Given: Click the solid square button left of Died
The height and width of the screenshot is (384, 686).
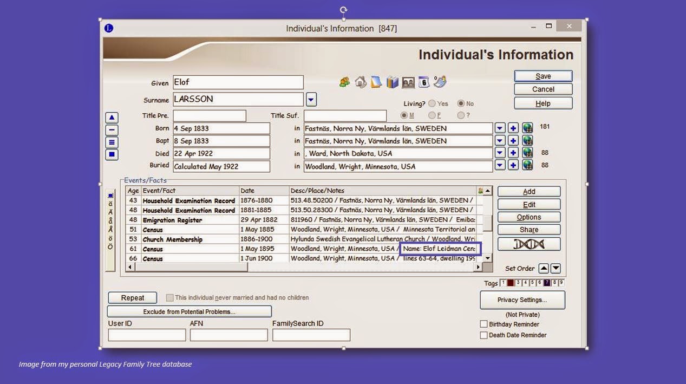Looking at the screenshot, I should 112,155.
